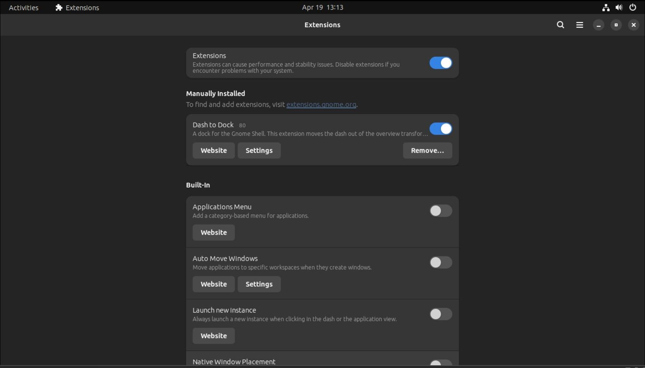
Task: Click the Extensions app menu label
Action: click(82, 7)
